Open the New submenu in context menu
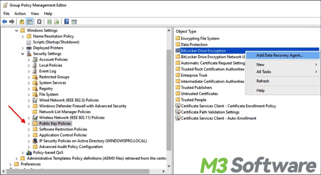 (x=283, y=65)
